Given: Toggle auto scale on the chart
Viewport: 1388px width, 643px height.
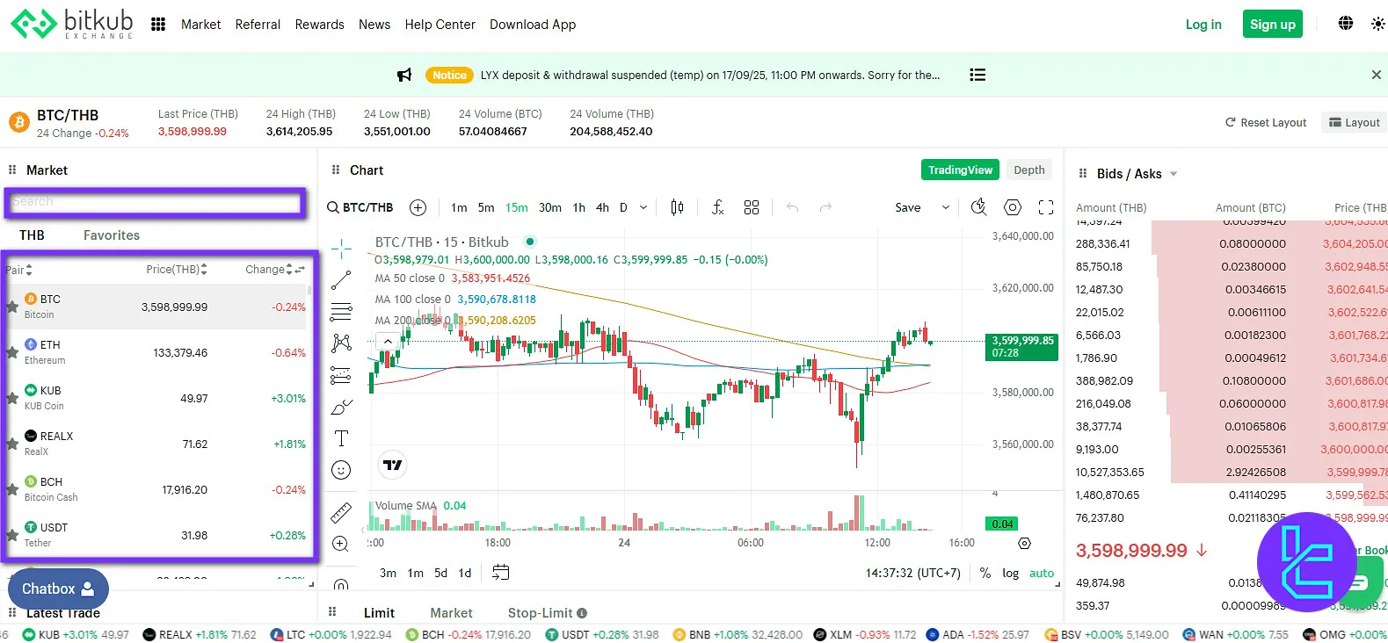Looking at the screenshot, I should [x=1041, y=573].
